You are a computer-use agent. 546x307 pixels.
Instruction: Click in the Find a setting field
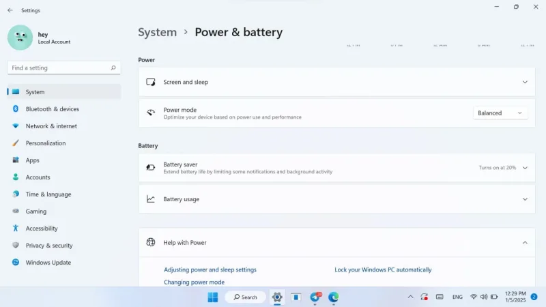coord(64,68)
